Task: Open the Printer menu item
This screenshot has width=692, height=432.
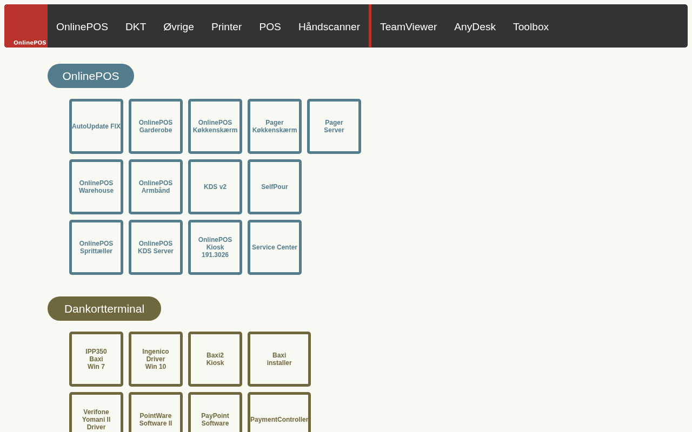Action: coord(227,26)
